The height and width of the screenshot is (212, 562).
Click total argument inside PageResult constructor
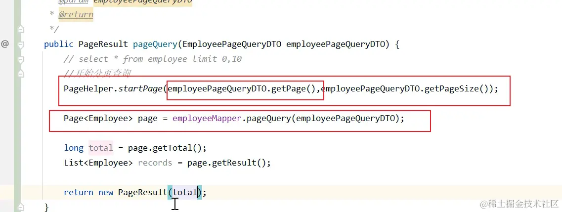[184, 192]
